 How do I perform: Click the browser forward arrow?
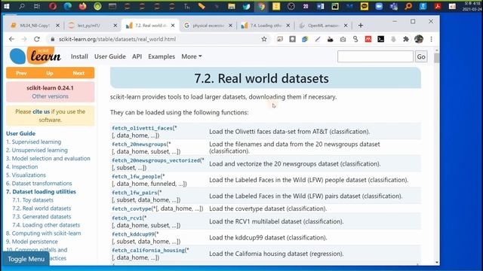click(x=24, y=39)
